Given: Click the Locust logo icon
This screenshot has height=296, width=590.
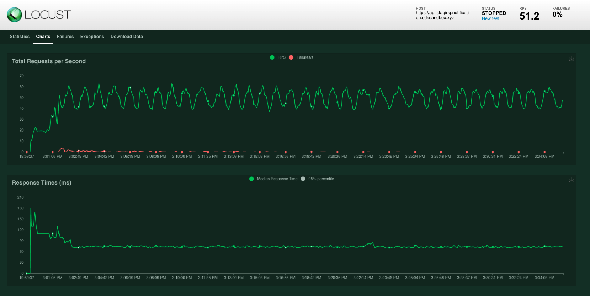Looking at the screenshot, I should pyautogui.click(x=15, y=15).
